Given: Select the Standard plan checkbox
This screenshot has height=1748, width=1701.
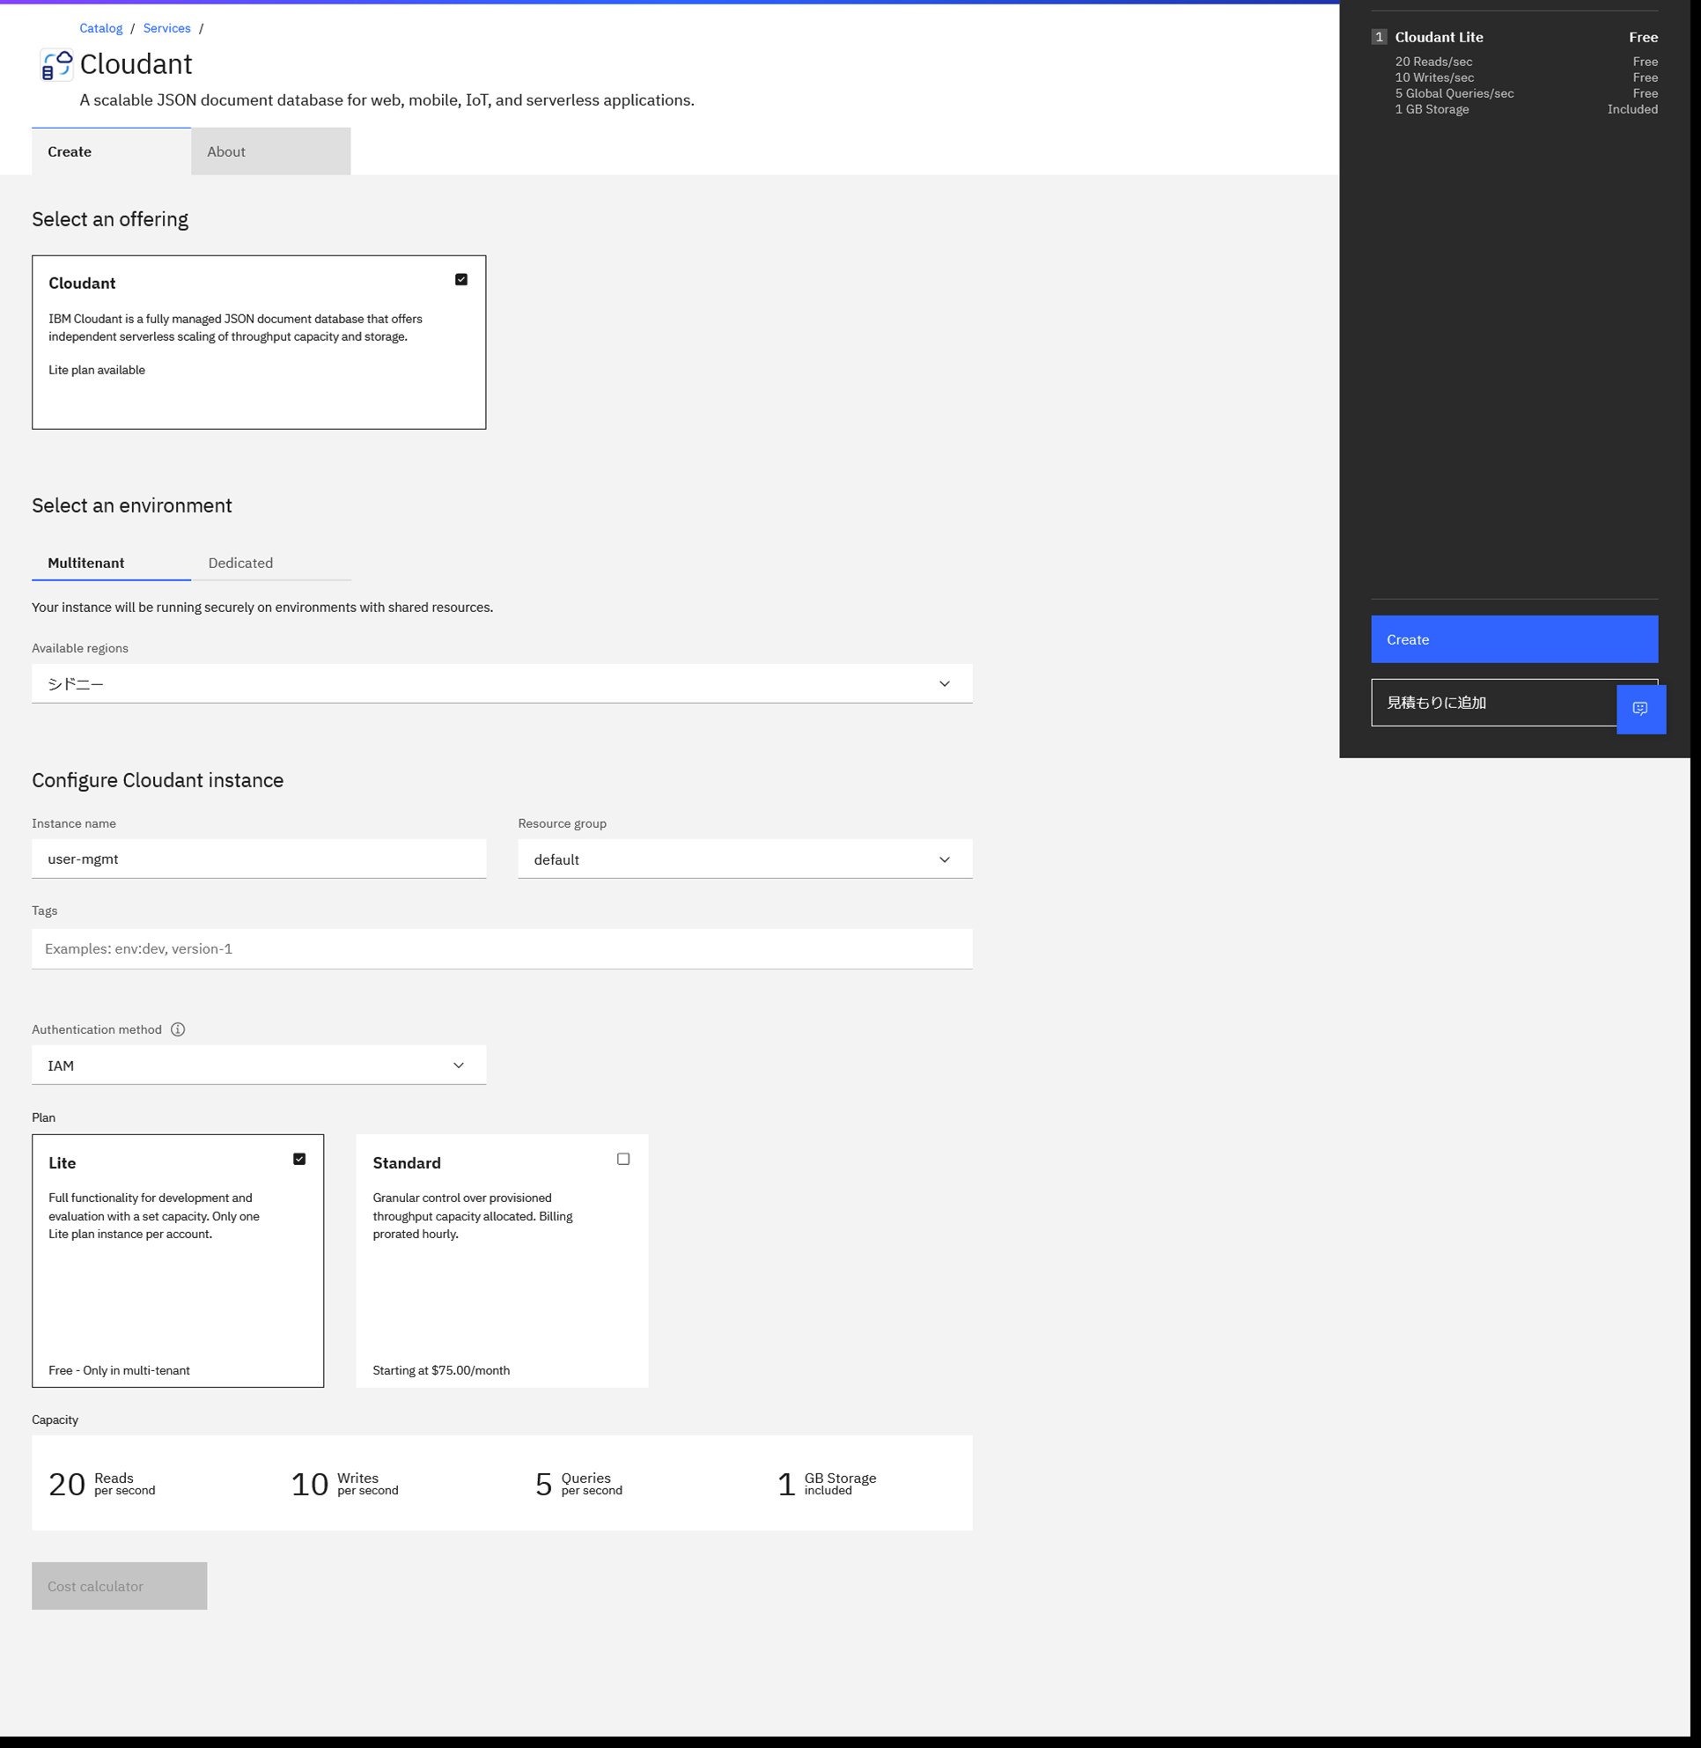Looking at the screenshot, I should tap(622, 1159).
